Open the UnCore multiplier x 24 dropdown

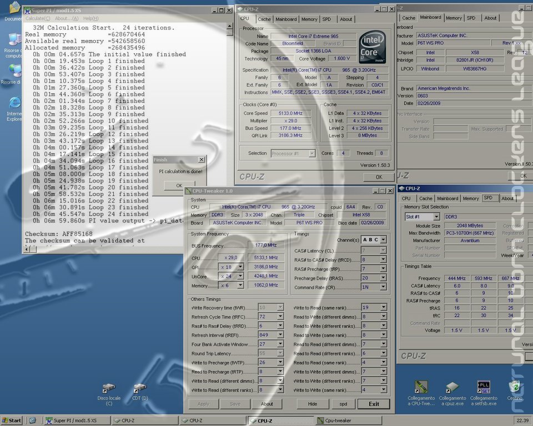[240, 276]
